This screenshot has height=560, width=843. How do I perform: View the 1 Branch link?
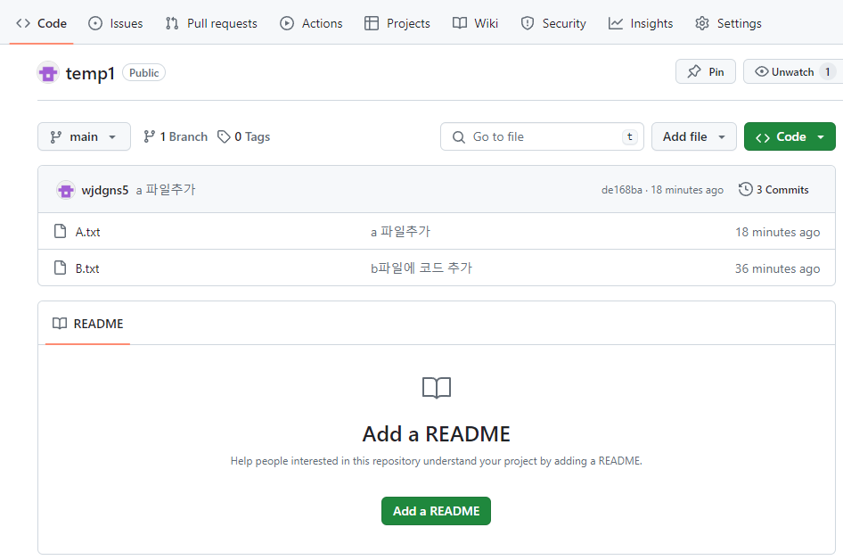click(x=176, y=136)
